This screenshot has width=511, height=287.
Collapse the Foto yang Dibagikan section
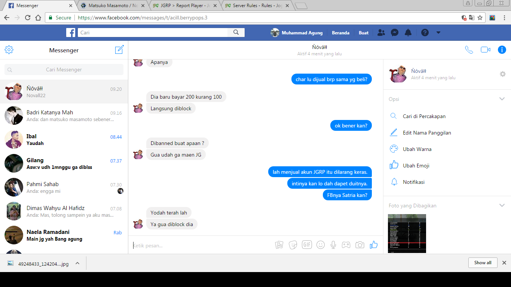502,206
